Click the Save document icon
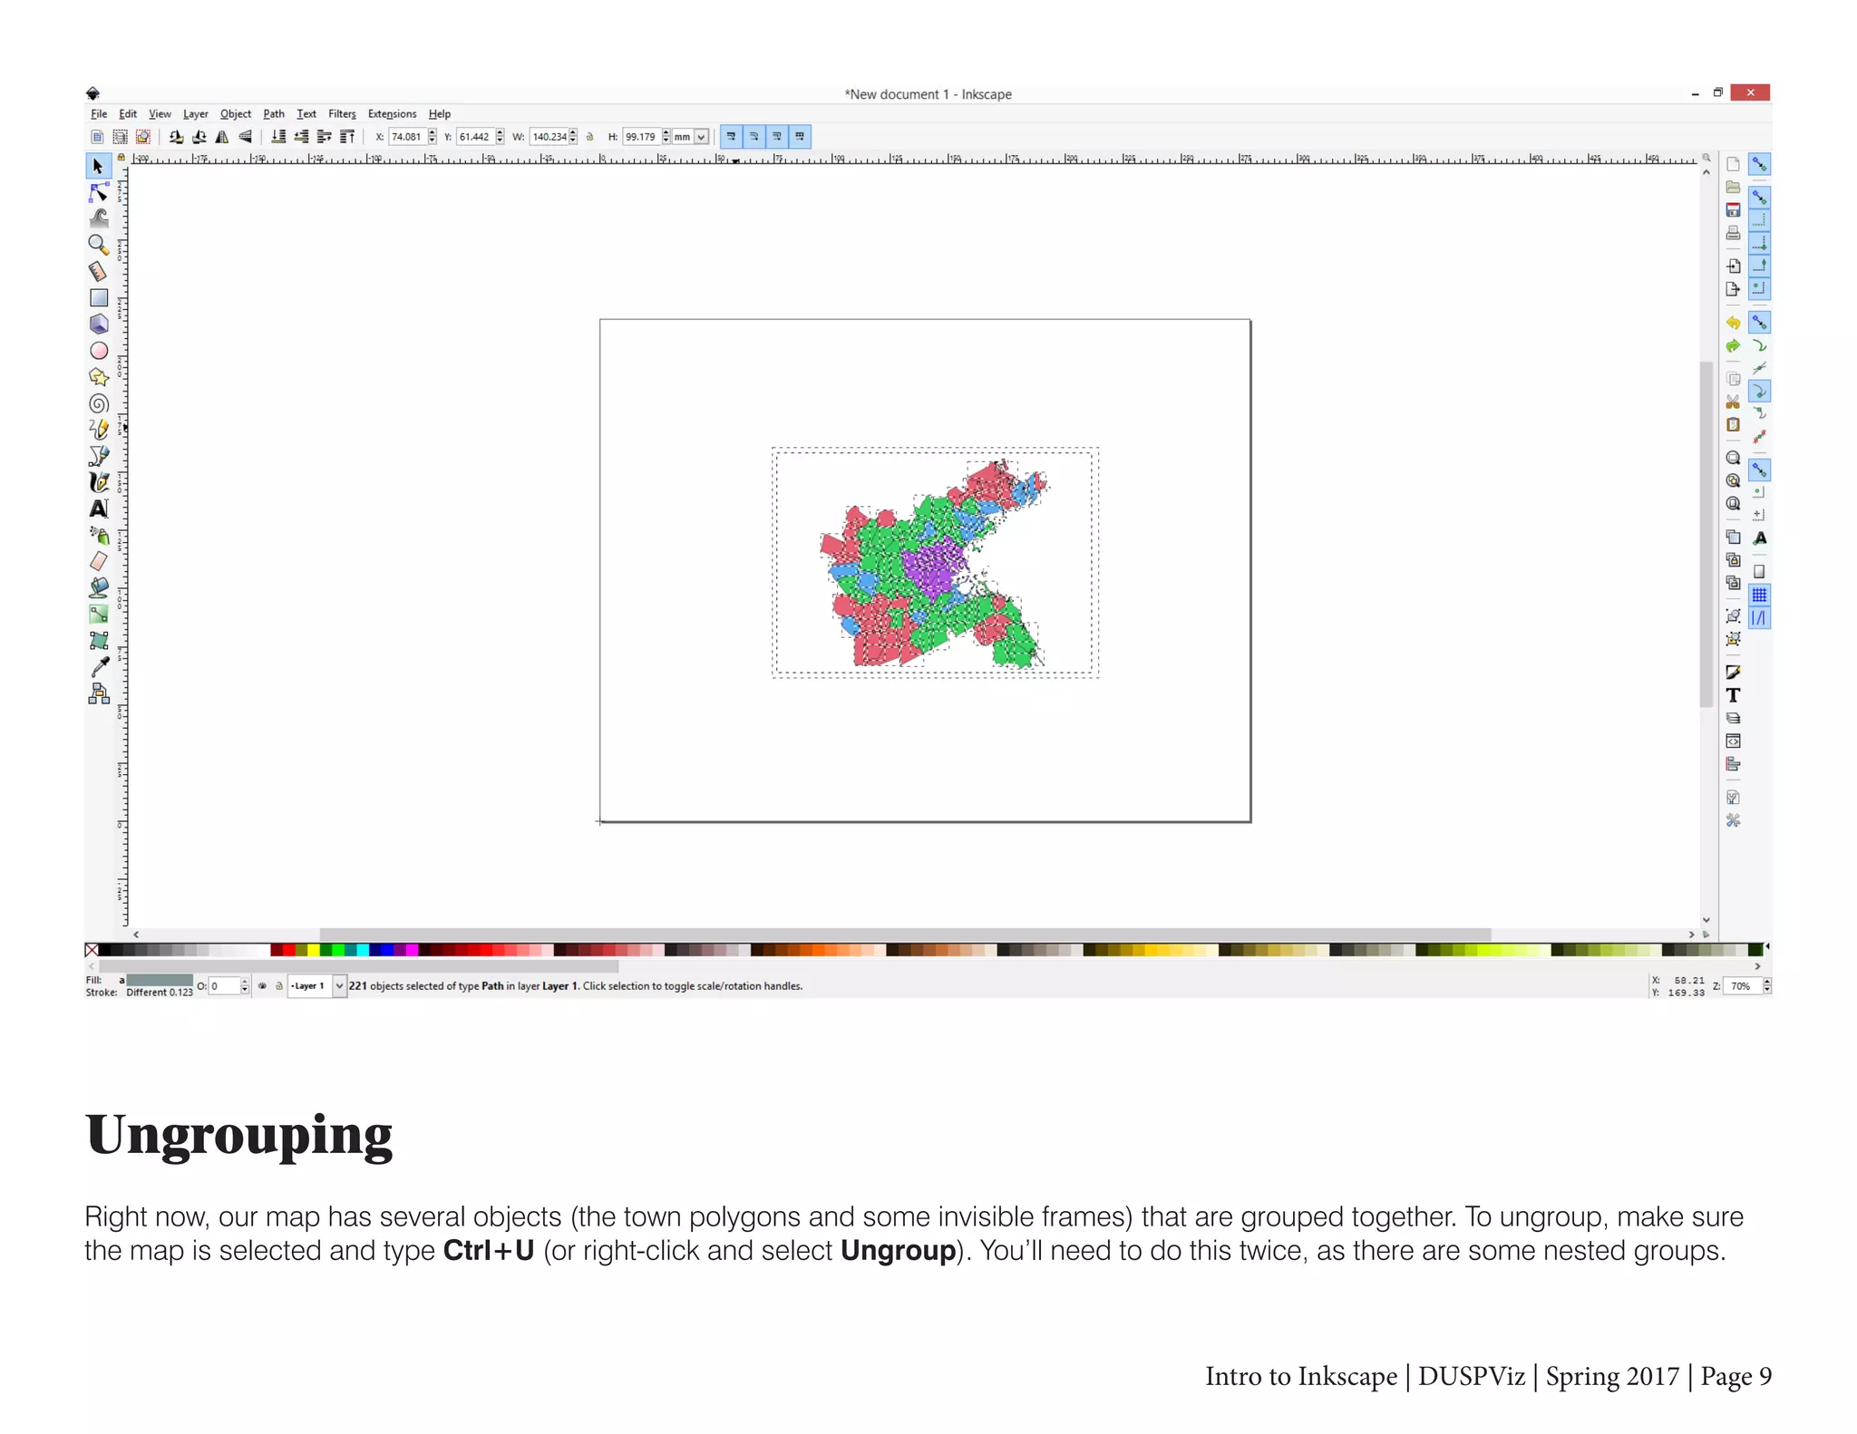The height and width of the screenshot is (1434, 1857). (x=1733, y=209)
